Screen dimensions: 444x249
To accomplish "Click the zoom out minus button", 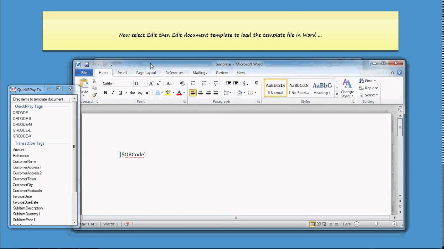I will click(x=356, y=224).
